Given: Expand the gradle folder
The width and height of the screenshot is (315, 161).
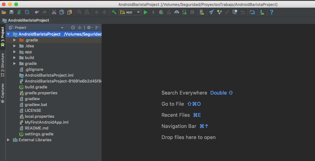Looking at the screenshot, I should (15, 64).
